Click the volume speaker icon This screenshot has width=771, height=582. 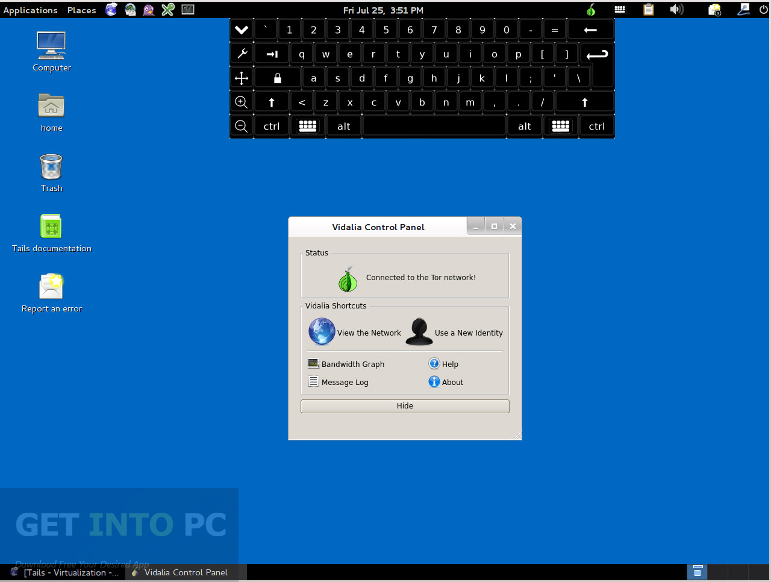[677, 9]
